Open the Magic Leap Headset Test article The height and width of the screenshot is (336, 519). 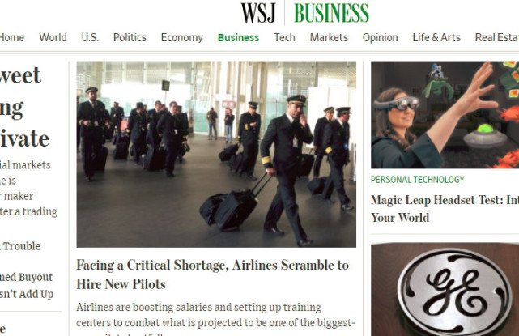[445, 209]
